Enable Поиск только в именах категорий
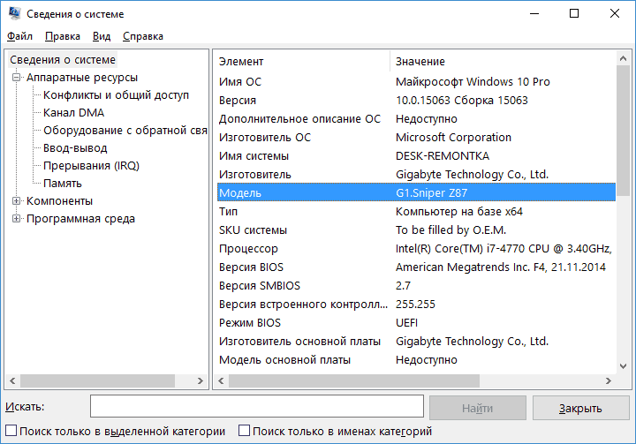The height and width of the screenshot is (444, 636). pos(244,431)
